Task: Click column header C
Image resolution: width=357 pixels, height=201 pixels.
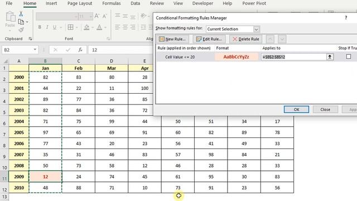Action: coord(78,61)
